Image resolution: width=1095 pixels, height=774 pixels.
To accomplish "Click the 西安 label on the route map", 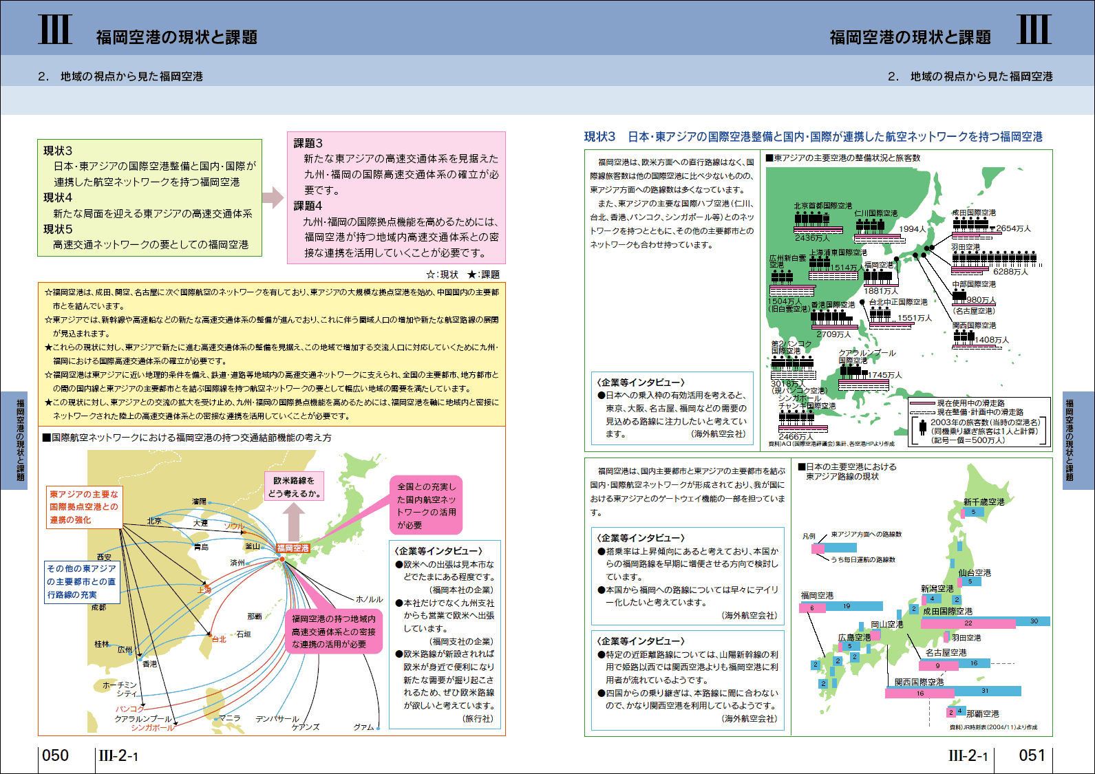I will pyautogui.click(x=104, y=557).
